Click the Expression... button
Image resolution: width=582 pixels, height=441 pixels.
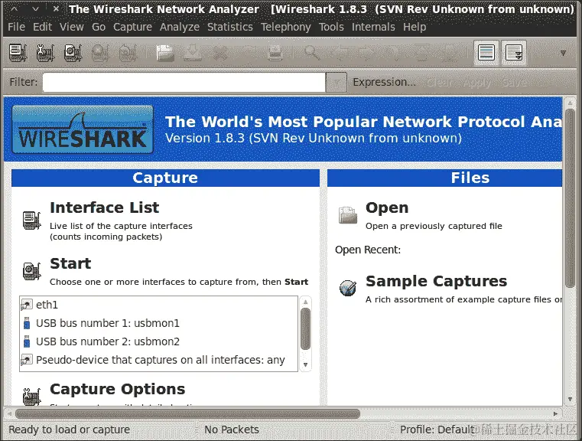[x=384, y=82]
